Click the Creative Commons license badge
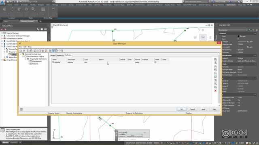The height and width of the screenshot is (145, 259). pyautogui.click(x=234, y=134)
